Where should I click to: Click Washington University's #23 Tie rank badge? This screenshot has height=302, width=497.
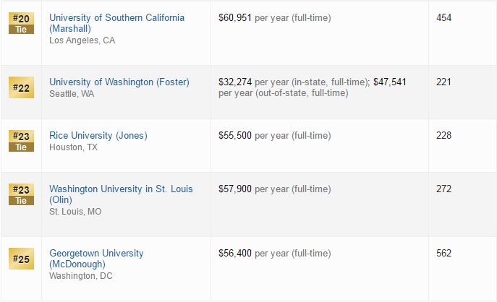pyautogui.click(x=21, y=194)
